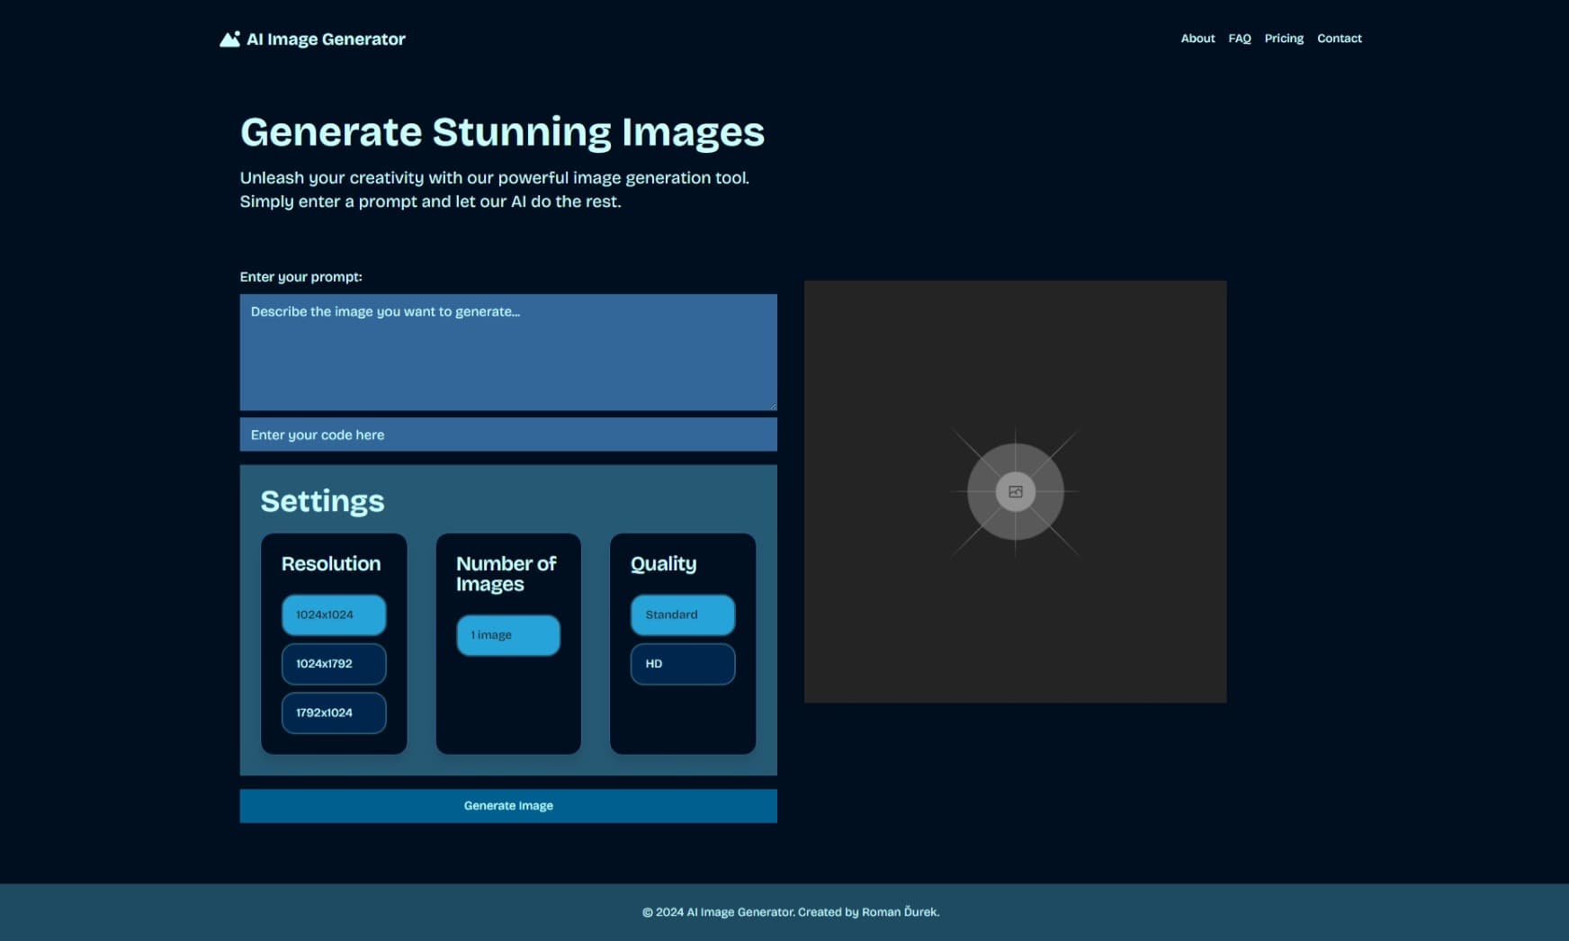Click the footer copyright text
Image resolution: width=1569 pixels, height=941 pixels.
point(791,912)
